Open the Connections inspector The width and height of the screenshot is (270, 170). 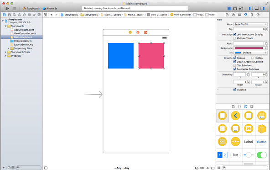(258, 15)
